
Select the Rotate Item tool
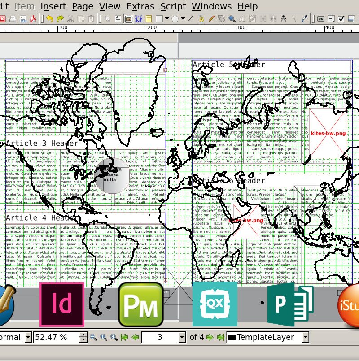pyautogui.click(x=222, y=19)
